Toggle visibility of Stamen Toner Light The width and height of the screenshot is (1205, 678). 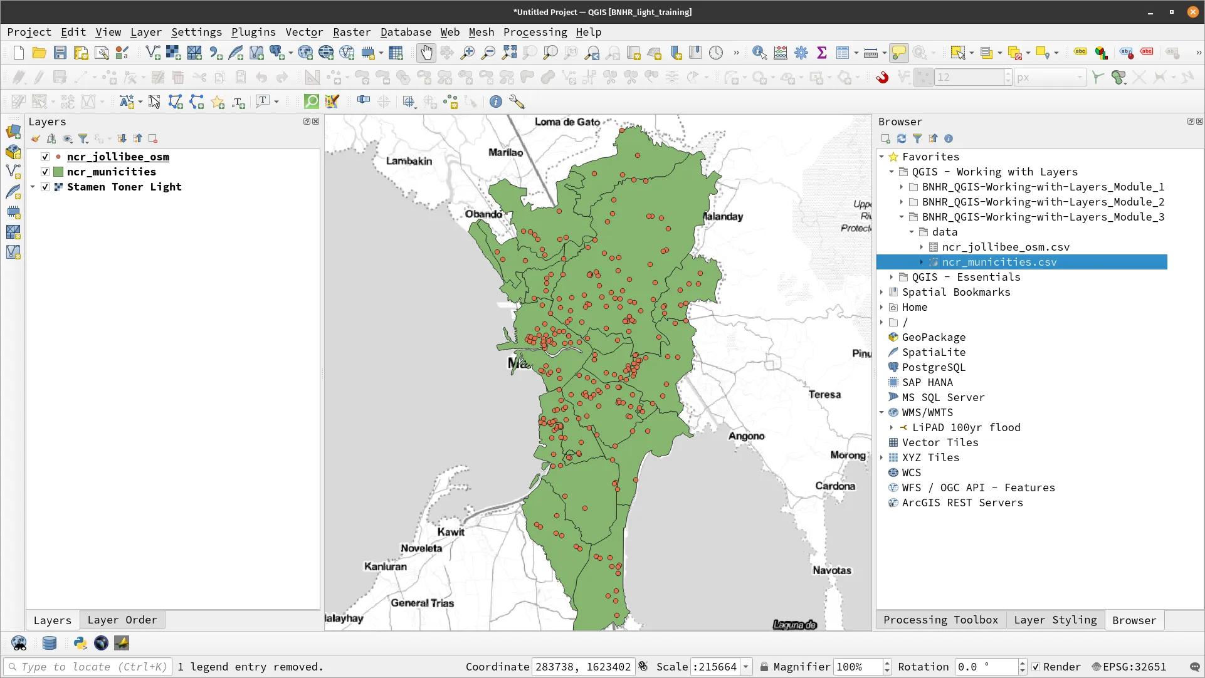[45, 187]
